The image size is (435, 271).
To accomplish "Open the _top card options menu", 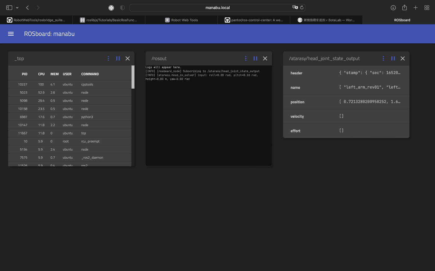I will point(108,58).
